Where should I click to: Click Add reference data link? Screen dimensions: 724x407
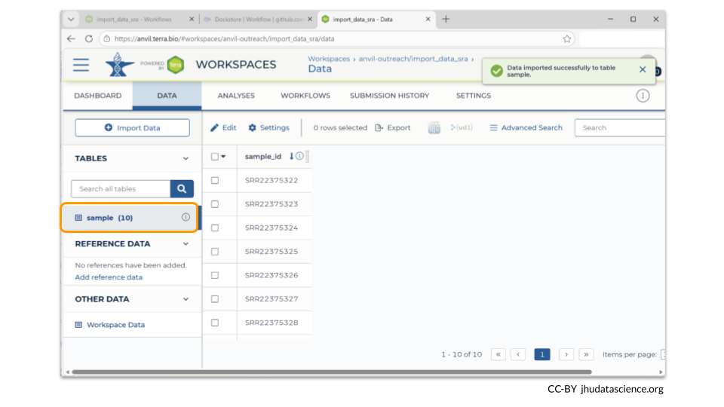point(109,277)
